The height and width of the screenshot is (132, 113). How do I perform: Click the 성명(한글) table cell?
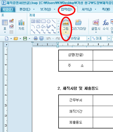[x=76, y=55]
